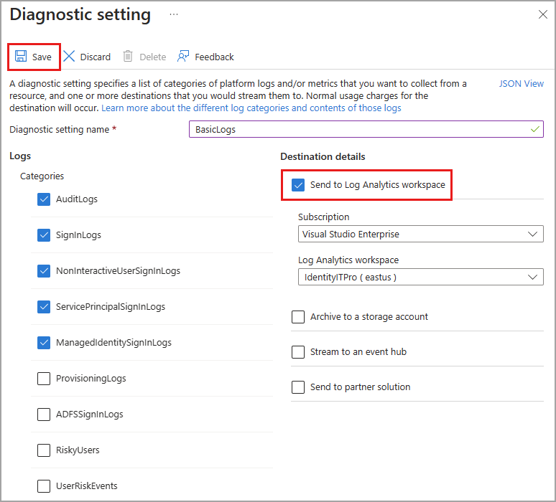Check Archive to a storage account
This screenshot has width=556, height=502.
click(298, 317)
